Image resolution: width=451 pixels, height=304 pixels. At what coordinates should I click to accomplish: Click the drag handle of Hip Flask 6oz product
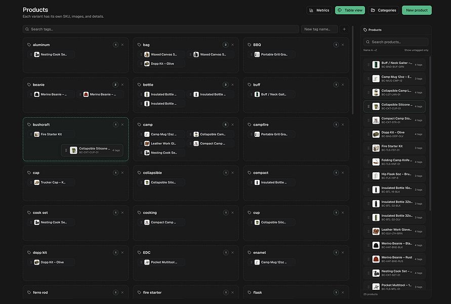368,176
